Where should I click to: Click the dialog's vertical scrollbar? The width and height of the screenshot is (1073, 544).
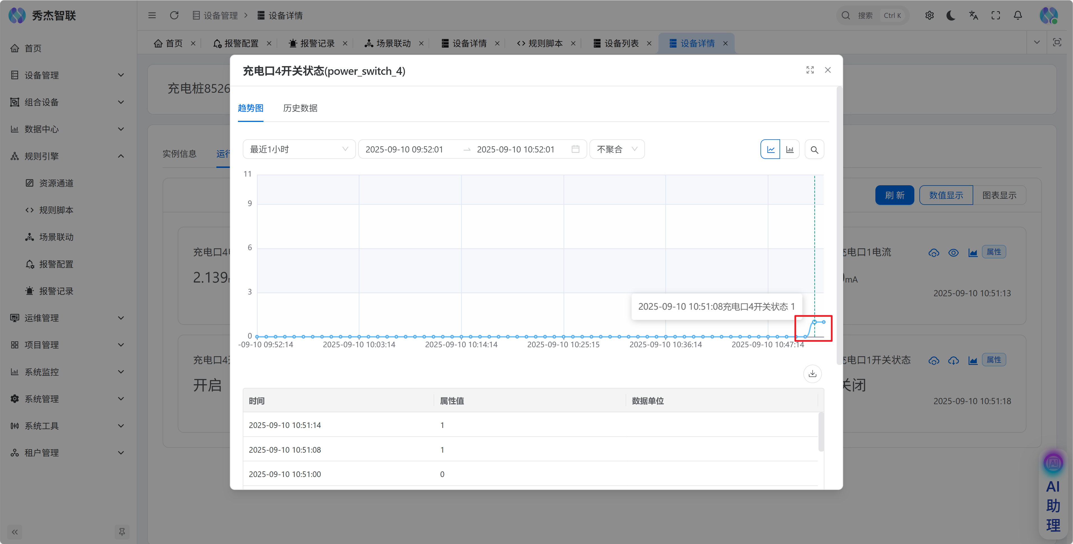839,225
